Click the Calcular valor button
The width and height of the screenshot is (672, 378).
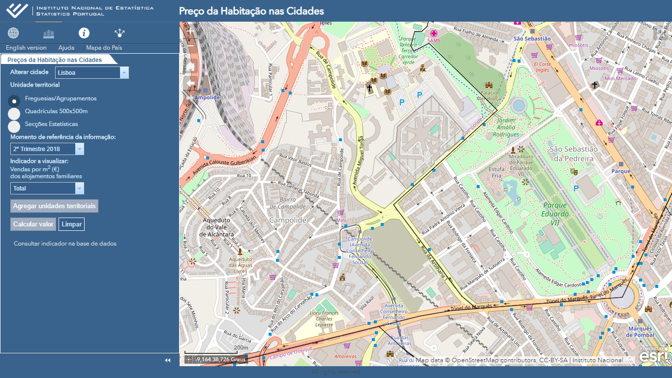pos(33,224)
